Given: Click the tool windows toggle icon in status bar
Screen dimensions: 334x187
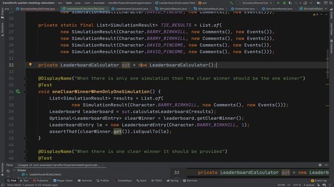Looking at the screenshot, I should click(2, 185).
